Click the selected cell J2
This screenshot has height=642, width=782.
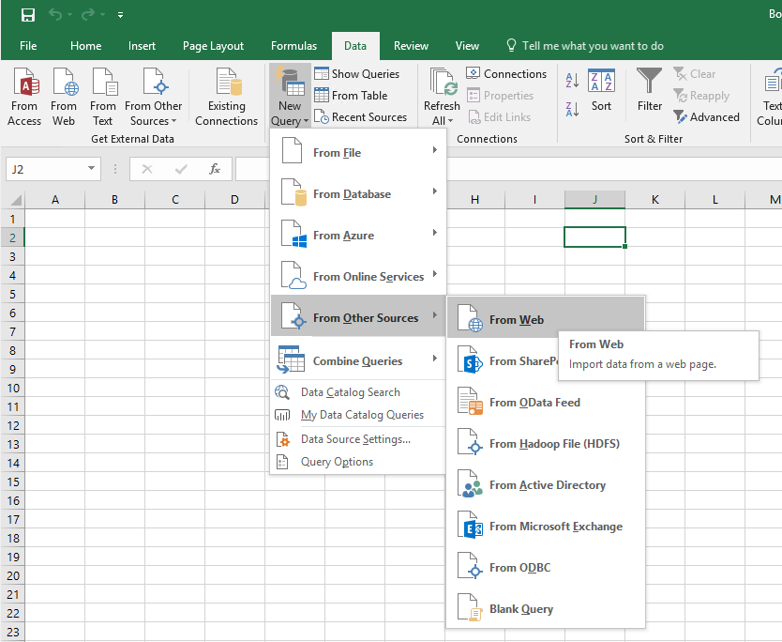pos(594,237)
